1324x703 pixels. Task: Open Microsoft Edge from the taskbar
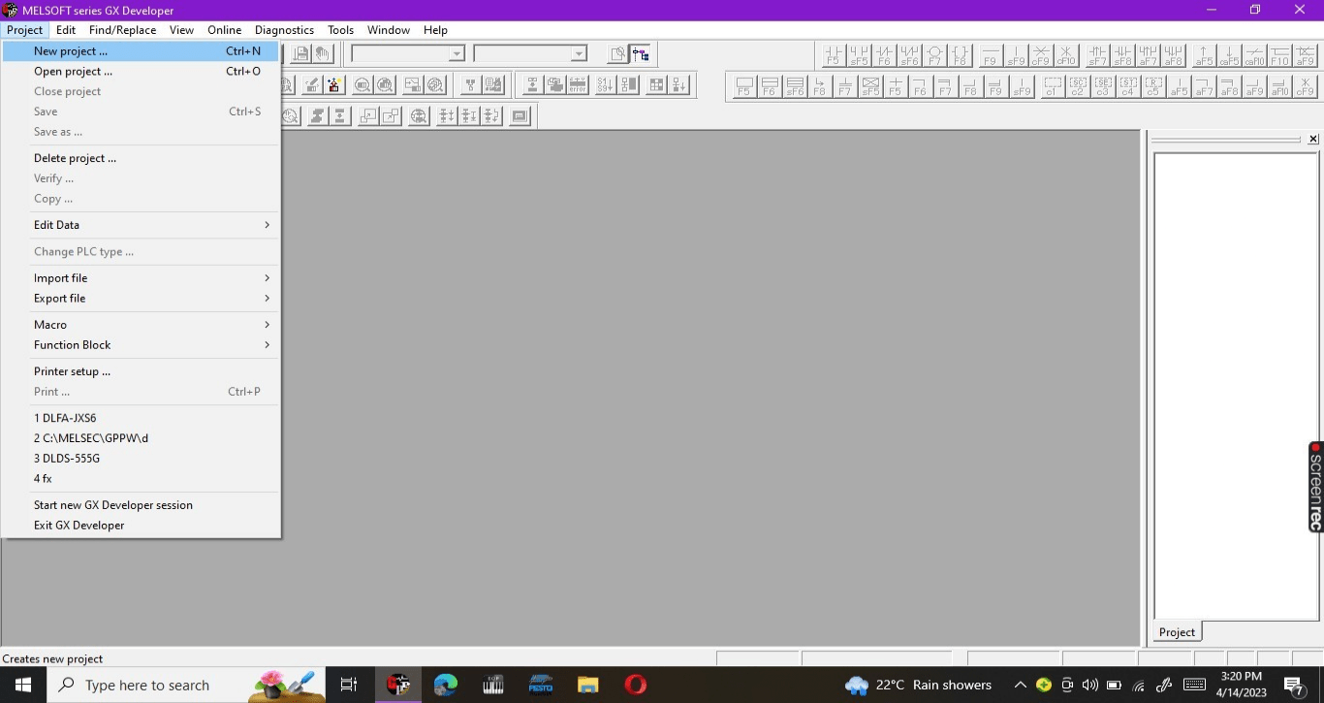pos(446,685)
